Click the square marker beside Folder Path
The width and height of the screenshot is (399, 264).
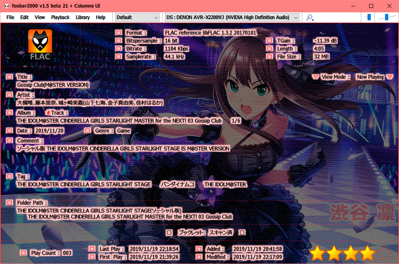point(10,203)
